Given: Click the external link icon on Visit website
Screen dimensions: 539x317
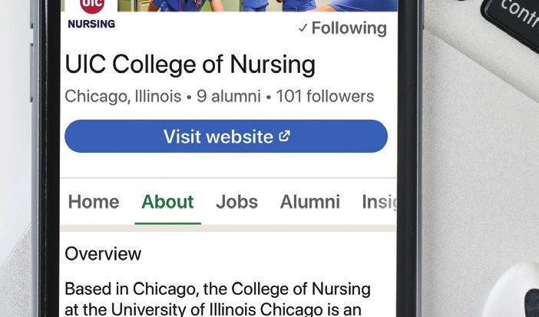Looking at the screenshot, I should click(285, 137).
